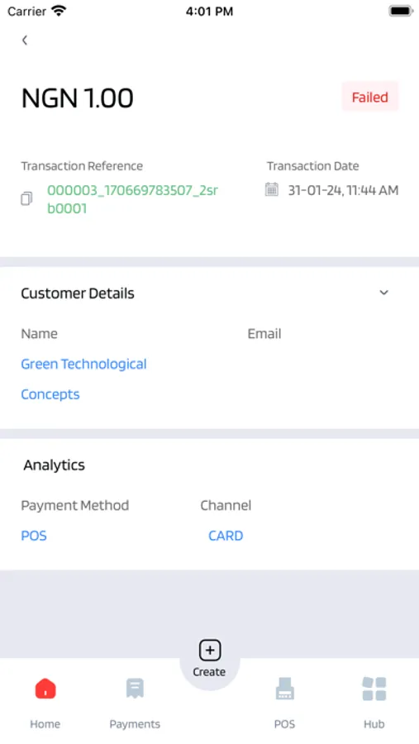Tap the Green Technological Concepts name
This screenshot has width=419, height=744.
(83, 379)
